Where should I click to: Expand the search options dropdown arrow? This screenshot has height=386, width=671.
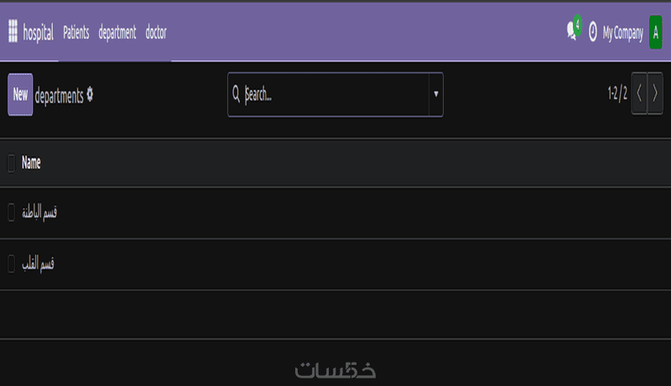(x=435, y=94)
